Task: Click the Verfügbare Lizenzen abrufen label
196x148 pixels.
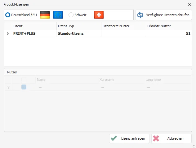Action: [168, 15]
